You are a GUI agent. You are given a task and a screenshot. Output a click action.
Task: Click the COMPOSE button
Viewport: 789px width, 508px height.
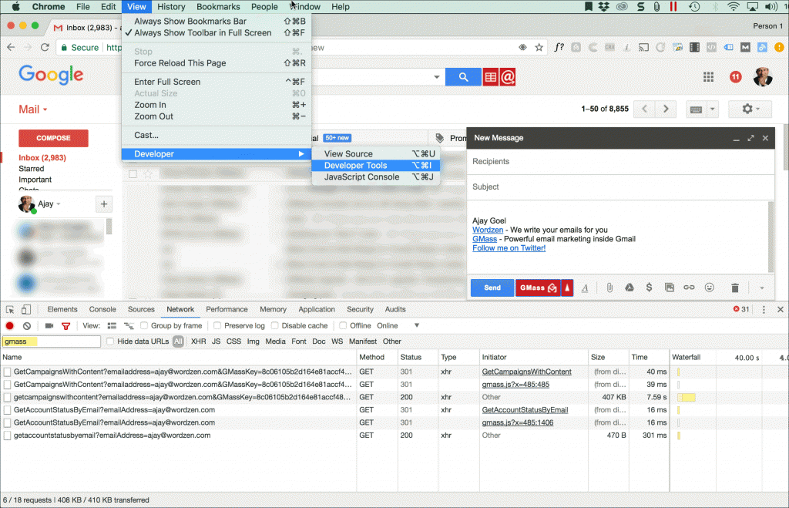[53, 138]
